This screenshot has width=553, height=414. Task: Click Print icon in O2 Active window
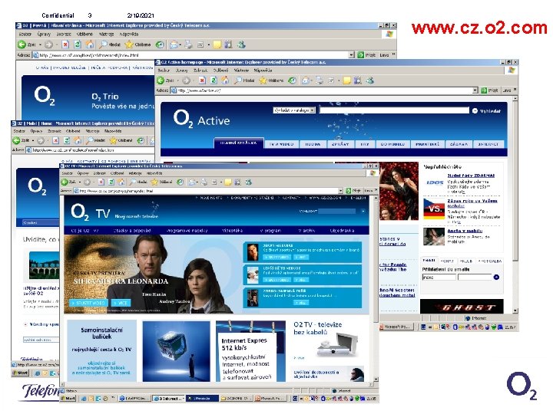pos(320,80)
